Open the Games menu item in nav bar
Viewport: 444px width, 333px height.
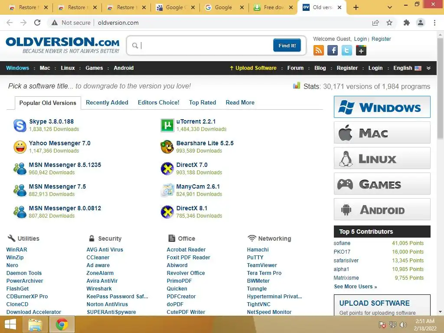click(x=94, y=68)
